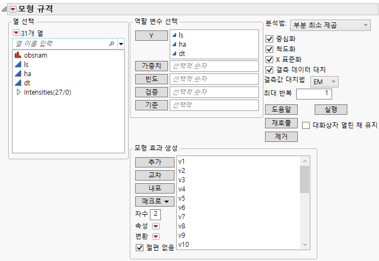Select the ls column in the column list
The width and height of the screenshot is (379, 261).
coord(26,64)
